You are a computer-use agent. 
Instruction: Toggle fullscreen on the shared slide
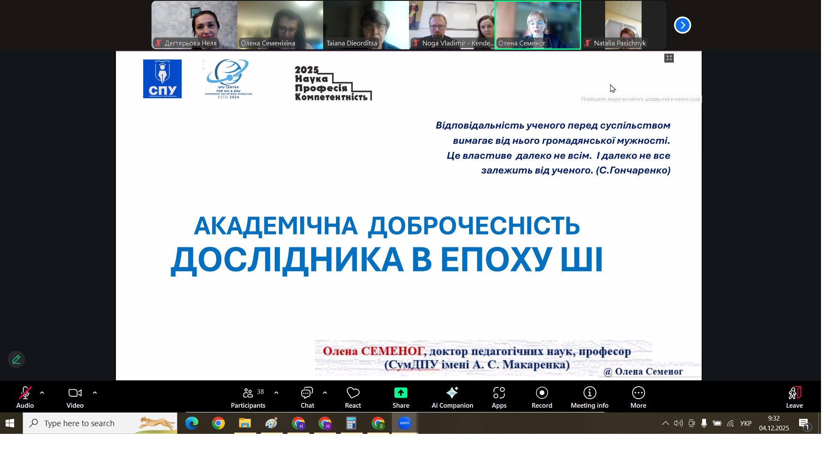tap(669, 57)
